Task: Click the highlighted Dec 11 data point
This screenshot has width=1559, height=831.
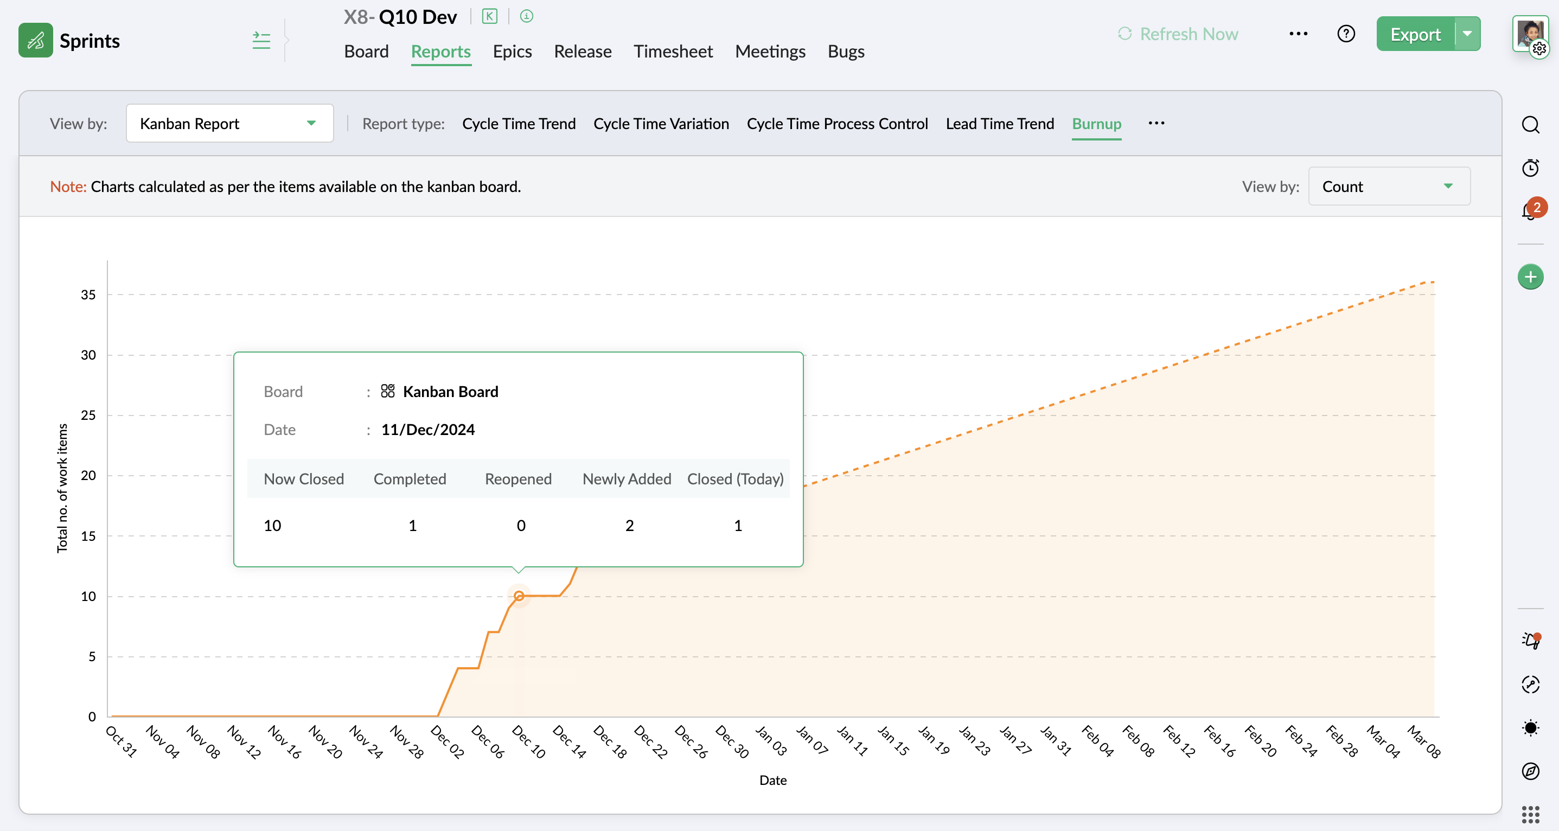Action: pos(519,596)
